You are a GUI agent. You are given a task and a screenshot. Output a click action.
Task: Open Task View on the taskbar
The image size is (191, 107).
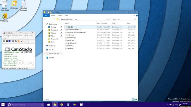coord(49,105)
